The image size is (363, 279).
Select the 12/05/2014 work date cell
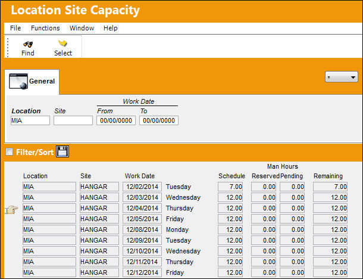(142, 219)
